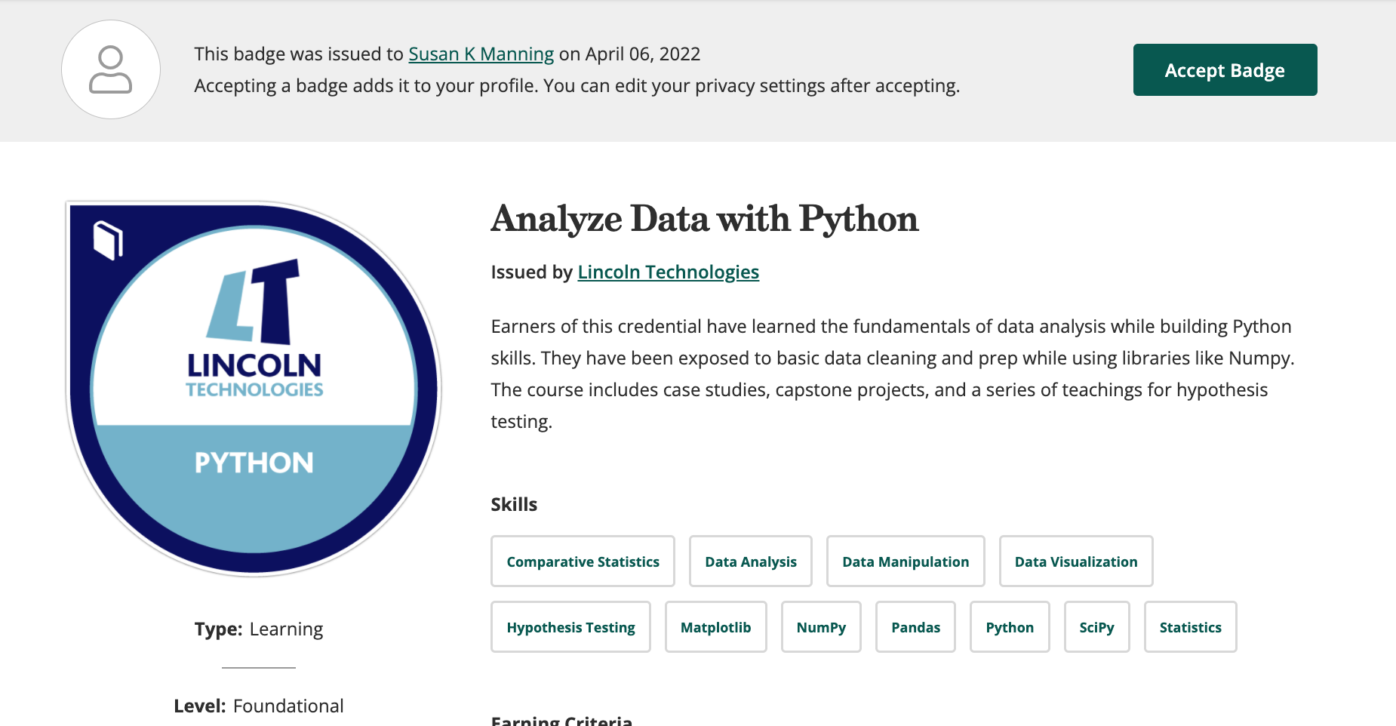
Task: Click the 'Analyze Data with Python' title
Action: click(705, 219)
